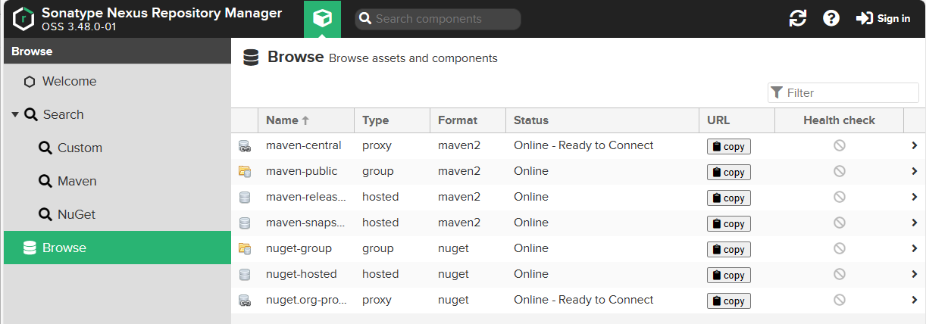
Task: Copy URL of maven-snapshots row
Action: (x=728, y=224)
